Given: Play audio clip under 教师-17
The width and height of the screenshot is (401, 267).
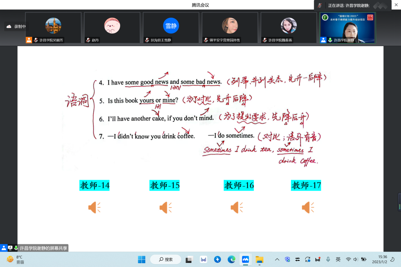Looking at the screenshot, I should click(307, 208).
